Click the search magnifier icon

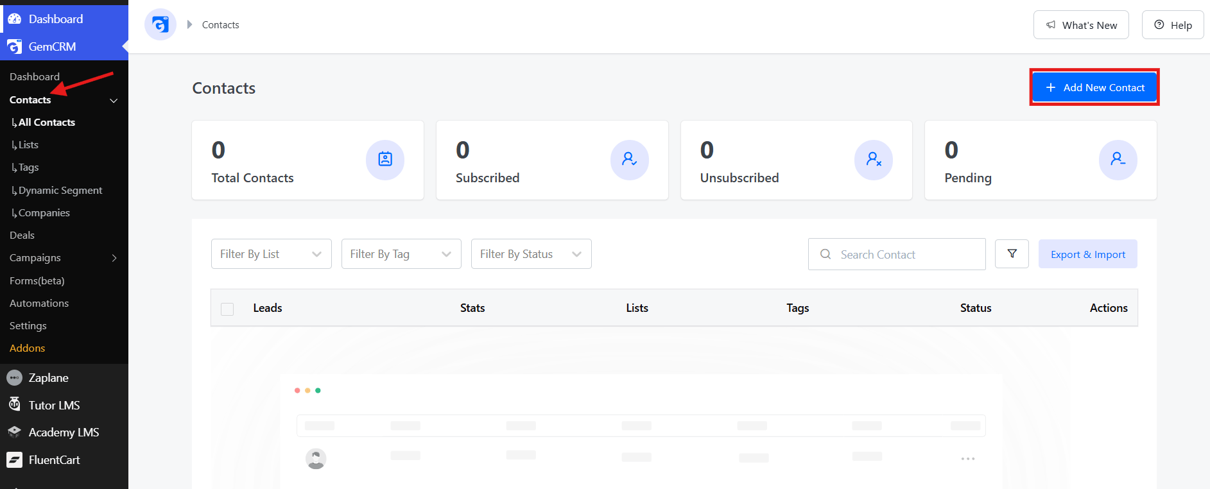click(x=825, y=254)
